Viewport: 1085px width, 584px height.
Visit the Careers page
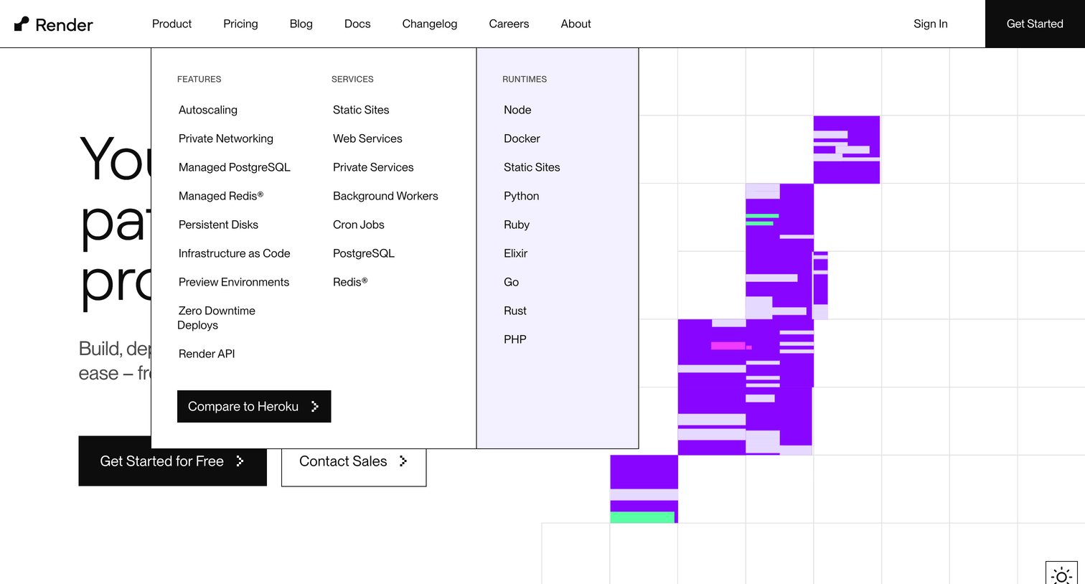tap(509, 24)
